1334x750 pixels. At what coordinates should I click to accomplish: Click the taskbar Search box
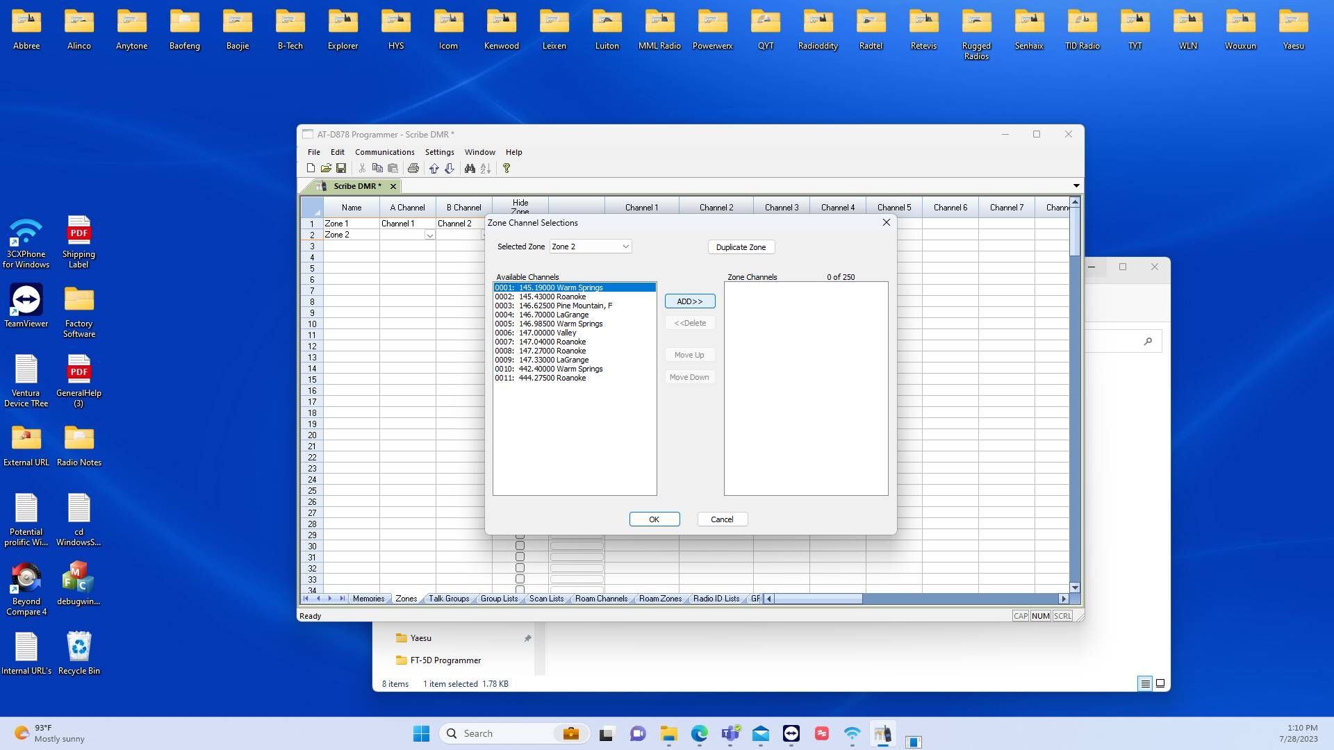pyautogui.click(x=514, y=733)
